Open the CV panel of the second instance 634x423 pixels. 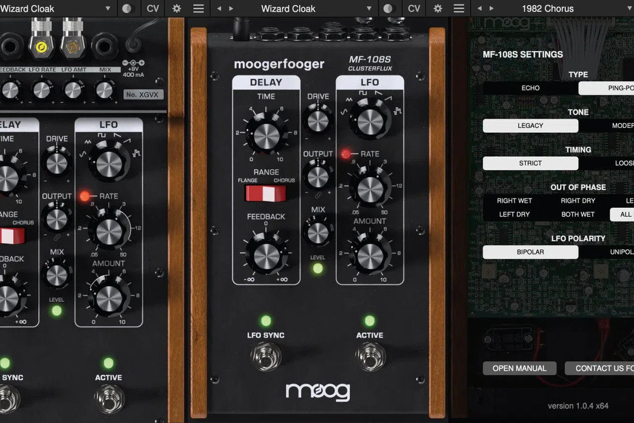coord(414,8)
